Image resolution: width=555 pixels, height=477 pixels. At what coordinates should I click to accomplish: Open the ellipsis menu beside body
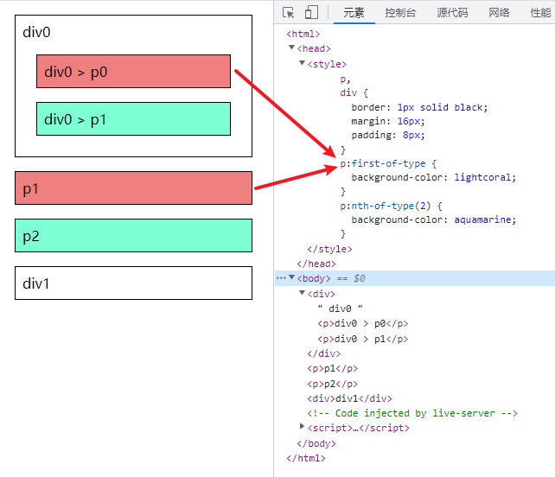pos(281,278)
